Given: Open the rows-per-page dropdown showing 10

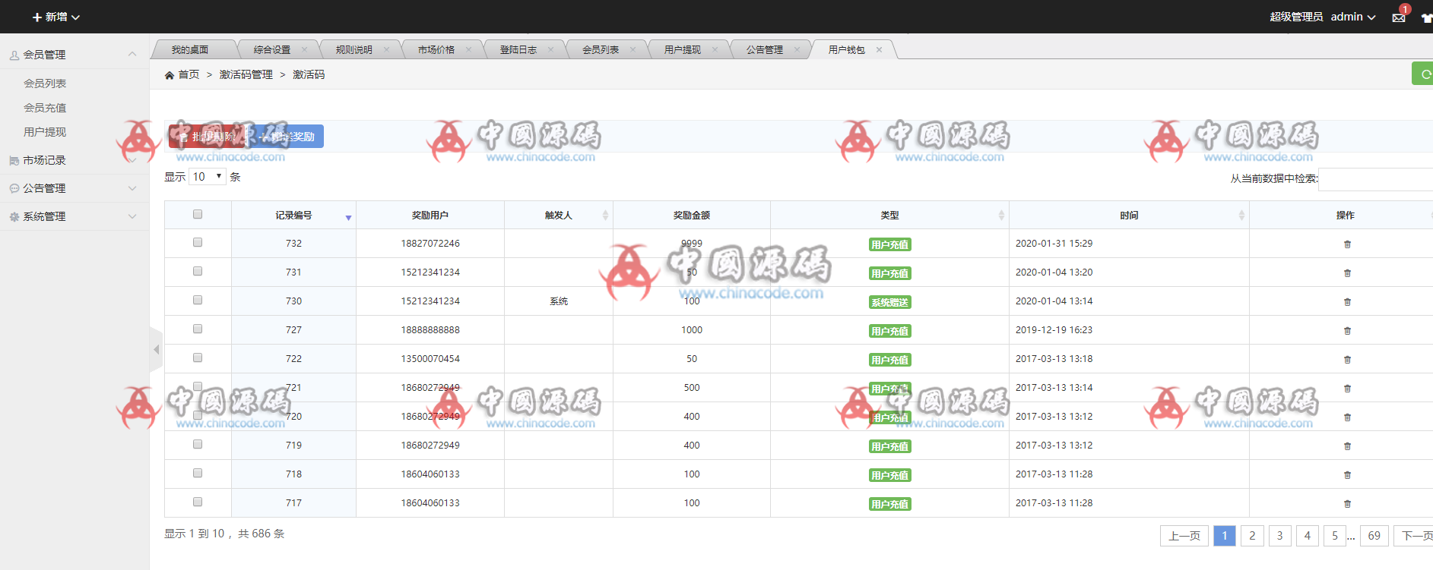Looking at the screenshot, I should tap(208, 177).
